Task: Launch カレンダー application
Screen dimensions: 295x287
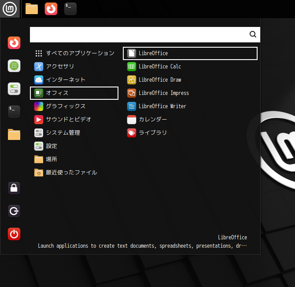Action: [x=190, y=120]
